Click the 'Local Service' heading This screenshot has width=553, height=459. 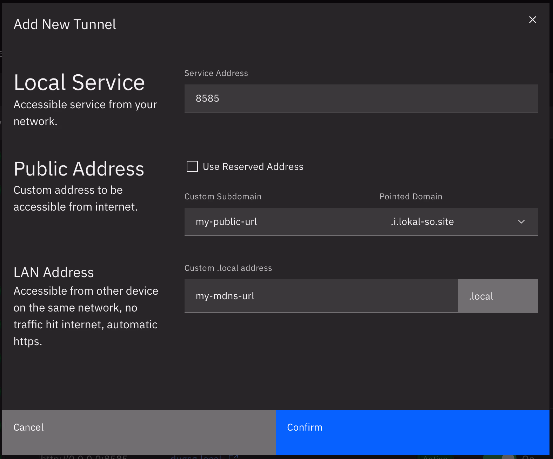(x=79, y=83)
